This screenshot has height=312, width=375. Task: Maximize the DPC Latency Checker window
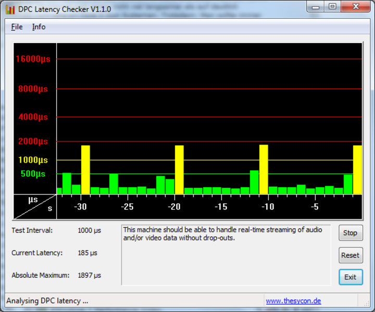point(332,7)
